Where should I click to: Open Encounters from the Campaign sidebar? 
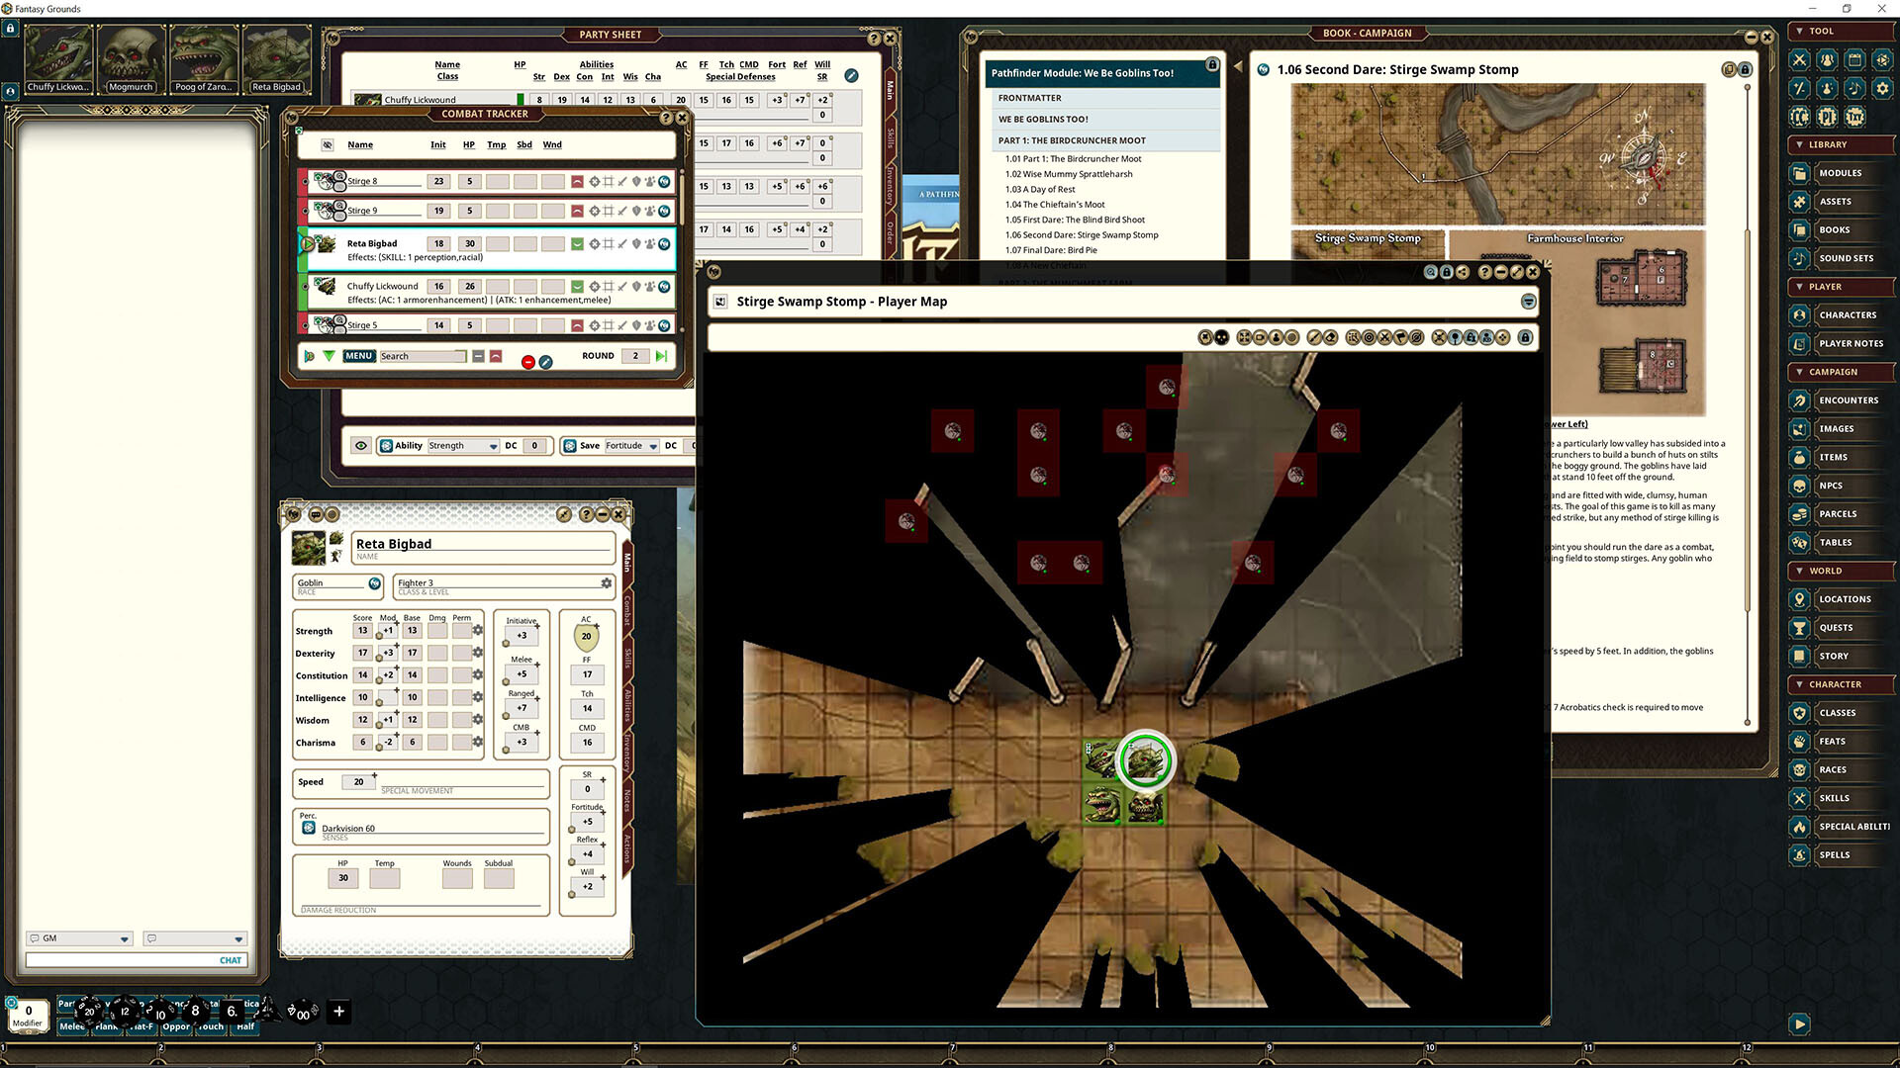pos(1847,400)
